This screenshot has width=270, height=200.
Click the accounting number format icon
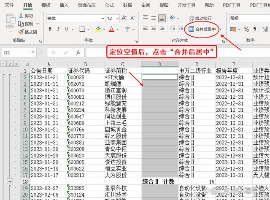233,29
